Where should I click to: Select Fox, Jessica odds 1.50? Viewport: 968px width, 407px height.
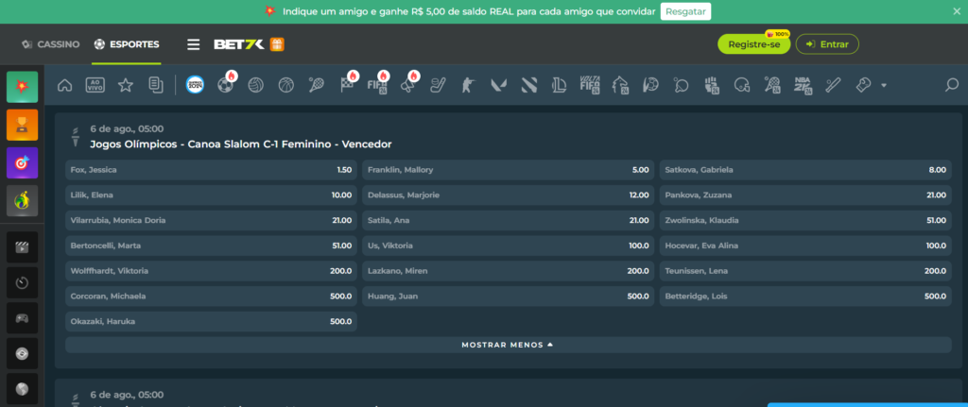(210, 170)
